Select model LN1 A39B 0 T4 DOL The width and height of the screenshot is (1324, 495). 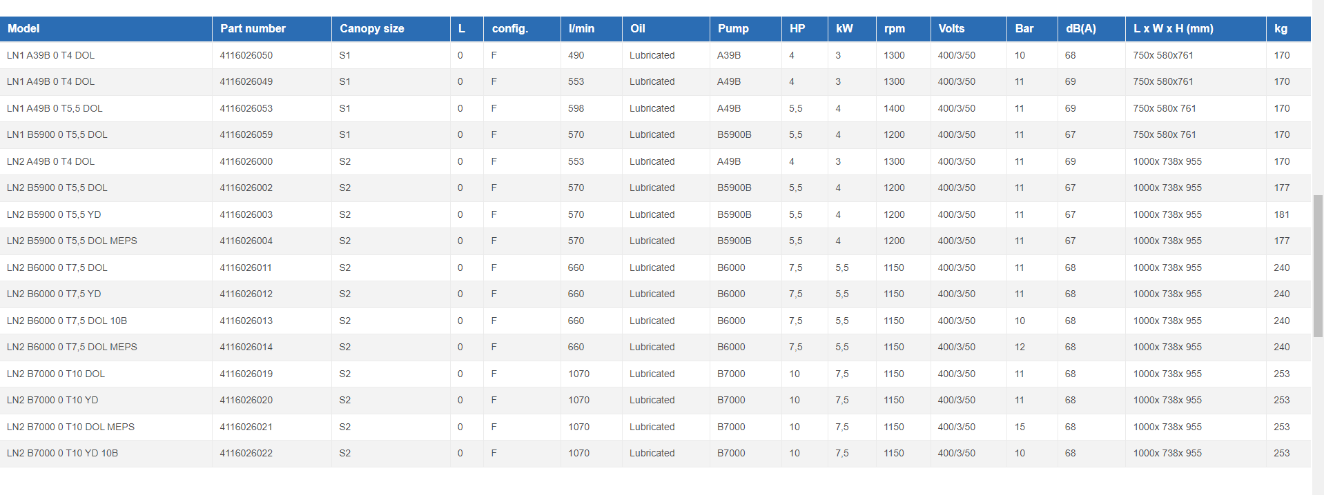tap(51, 55)
